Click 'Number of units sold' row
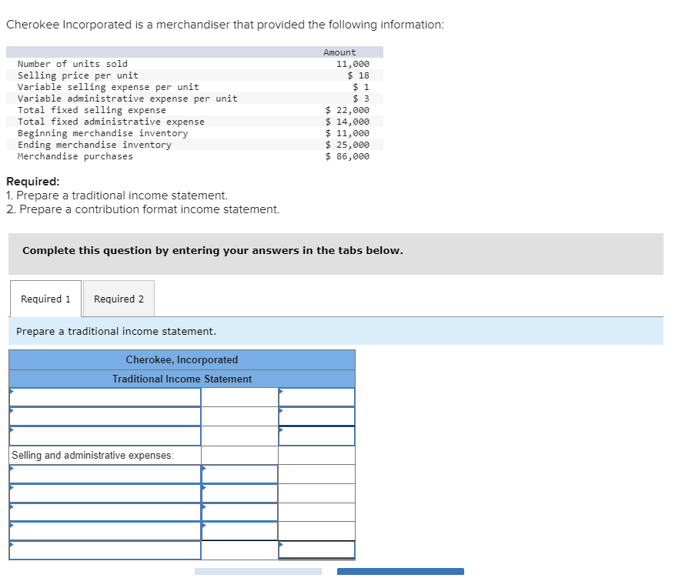The image size is (682, 578). 195,64
